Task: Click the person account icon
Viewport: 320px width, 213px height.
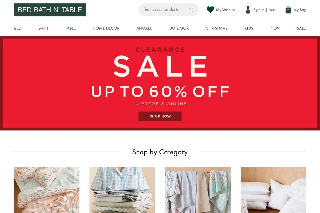Action: click(248, 10)
